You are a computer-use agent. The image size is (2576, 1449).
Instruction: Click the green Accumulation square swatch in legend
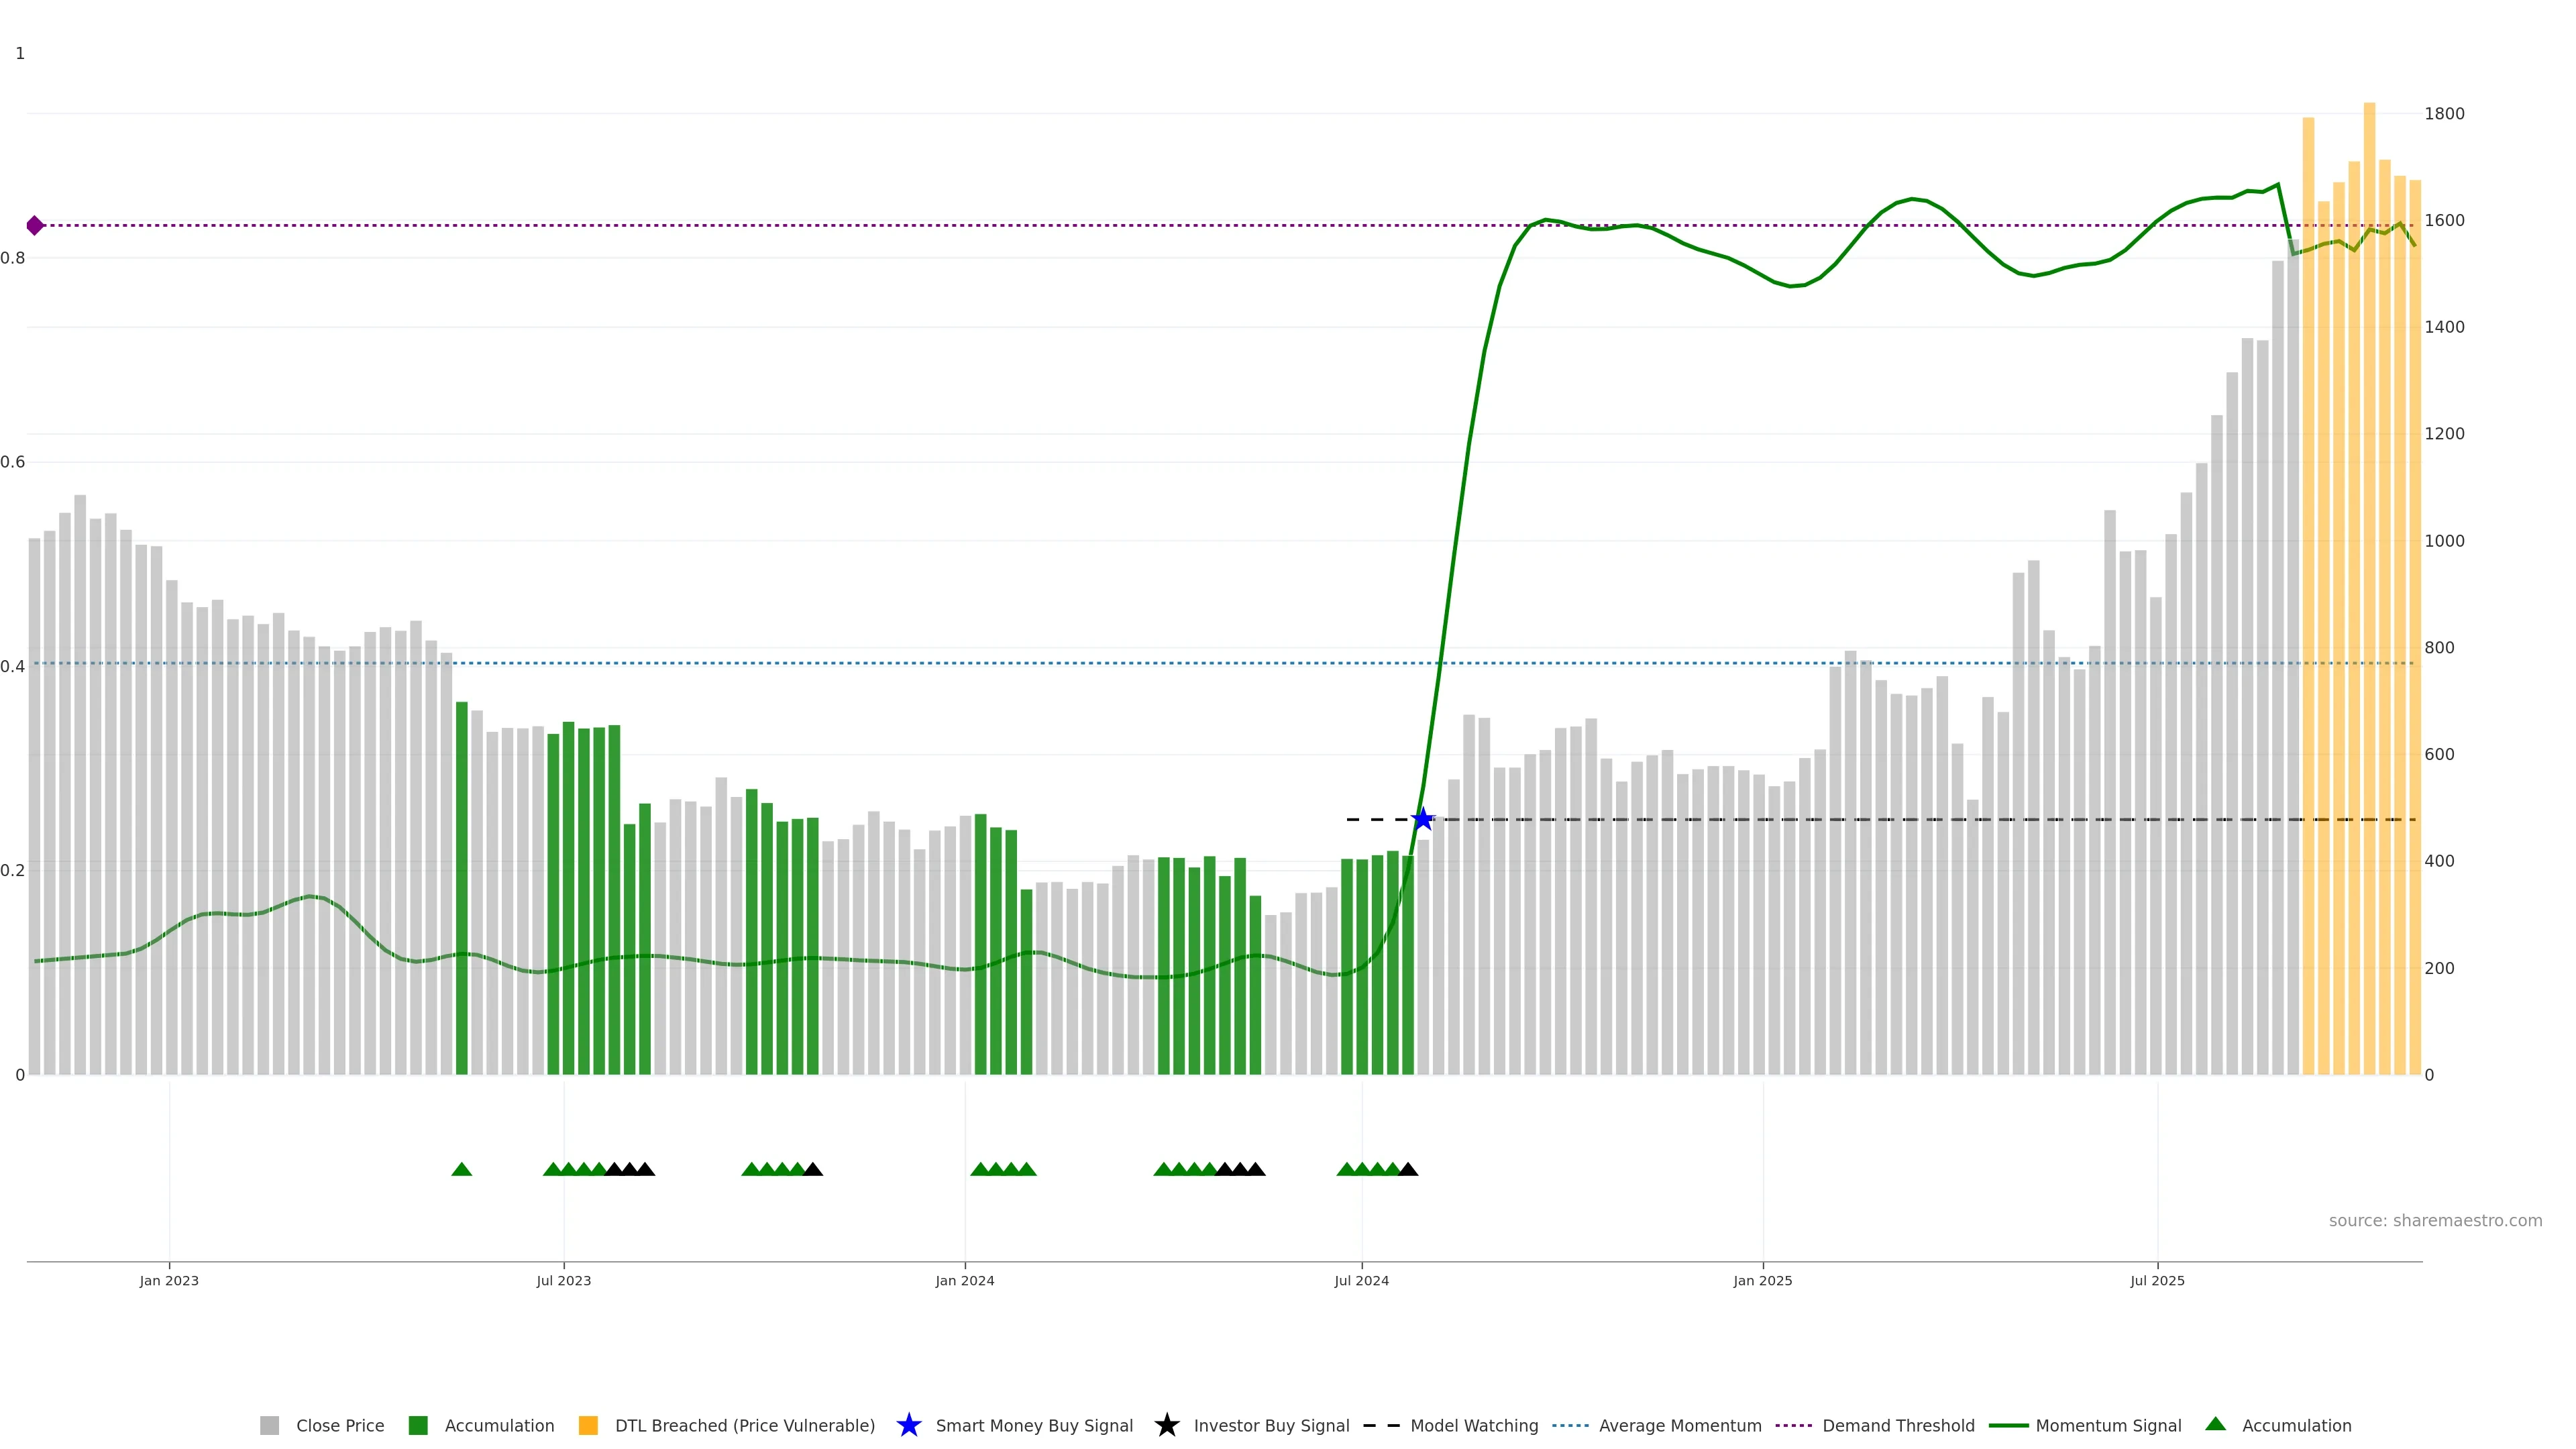coord(418,1425)
